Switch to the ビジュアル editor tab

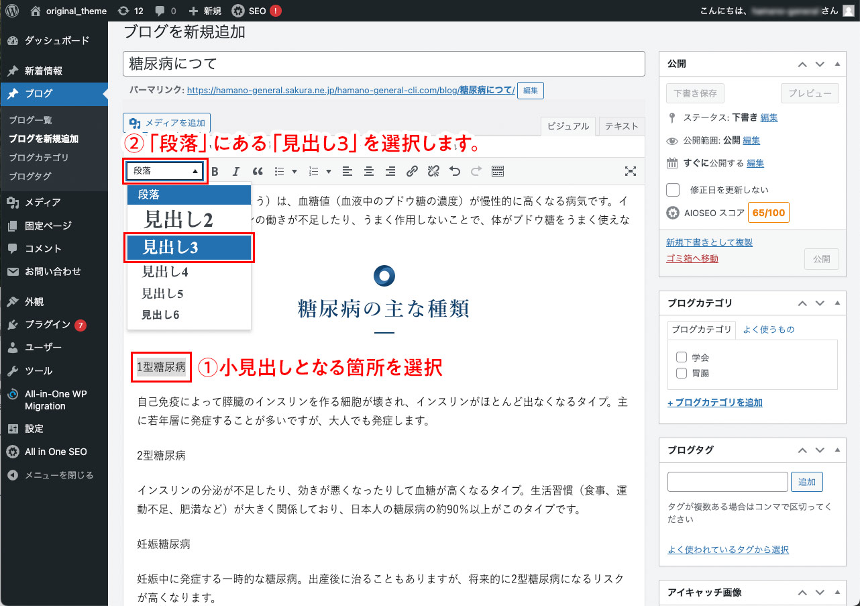click(568, 126)
